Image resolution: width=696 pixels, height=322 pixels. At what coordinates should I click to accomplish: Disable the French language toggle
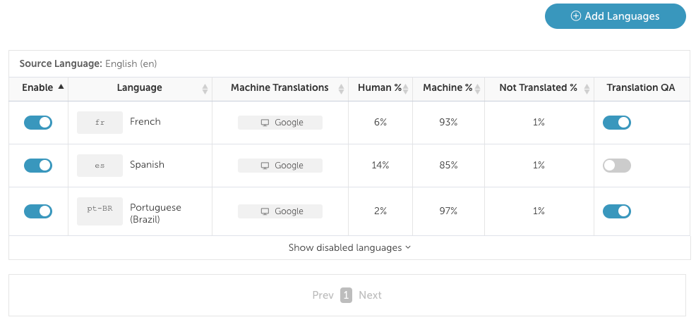[x=38, y=123]
